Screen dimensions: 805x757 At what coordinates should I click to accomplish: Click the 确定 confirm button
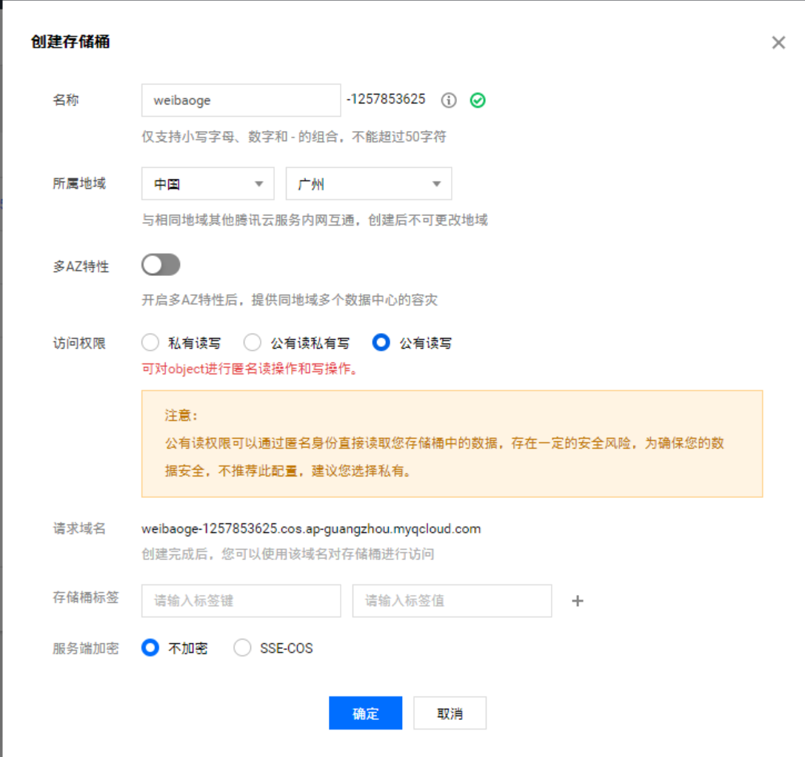click(x=366, y=713)
